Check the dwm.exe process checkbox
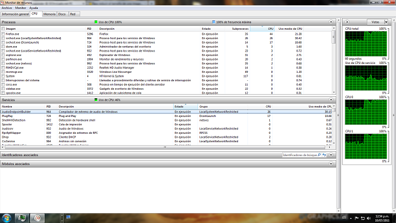 (x=3, y=47)
